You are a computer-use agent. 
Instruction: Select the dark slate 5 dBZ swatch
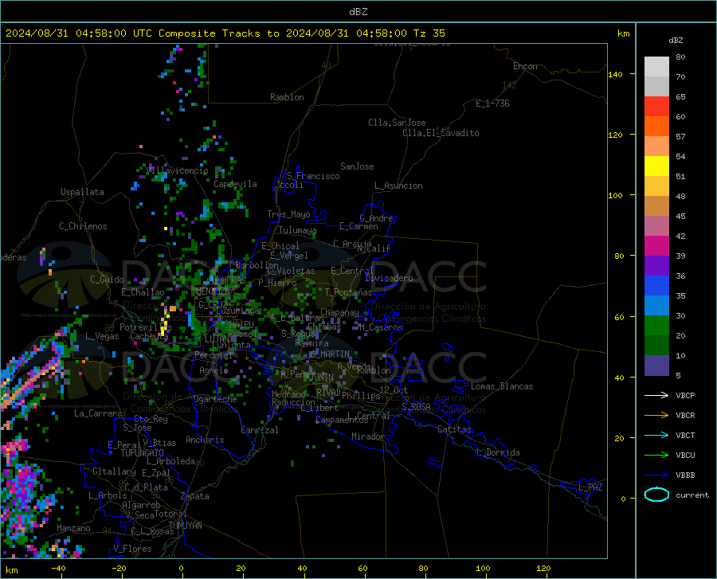(x=656, y=366)
